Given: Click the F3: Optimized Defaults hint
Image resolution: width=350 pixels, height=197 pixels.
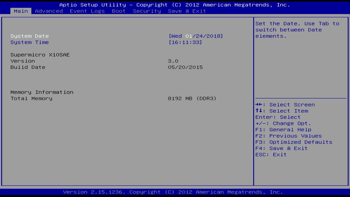Looking at the screenshot, I should (x=294, y=142).
